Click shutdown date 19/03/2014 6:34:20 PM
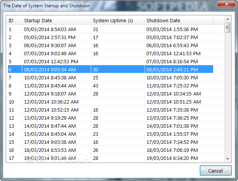Image resolution: width=238 pixels, height=181 pixels. coord(172,158)
